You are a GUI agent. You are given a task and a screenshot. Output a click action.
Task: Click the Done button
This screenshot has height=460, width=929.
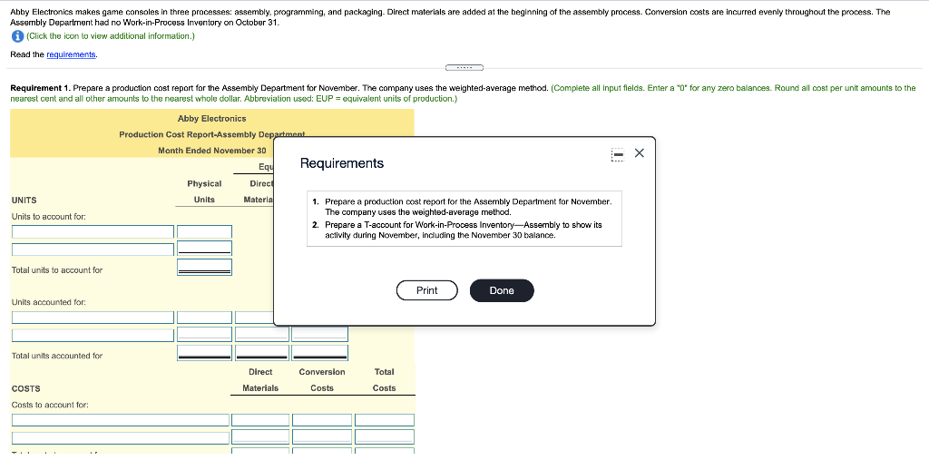(502, 290)
